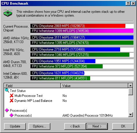Close the CPU Benchmark window

point(133,3)
